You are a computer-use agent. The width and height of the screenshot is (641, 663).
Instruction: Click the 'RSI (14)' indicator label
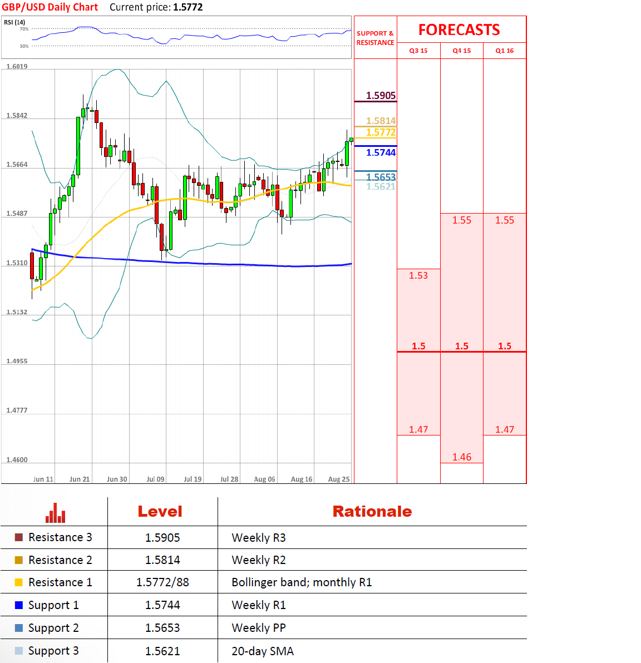(x=14, y=22)
